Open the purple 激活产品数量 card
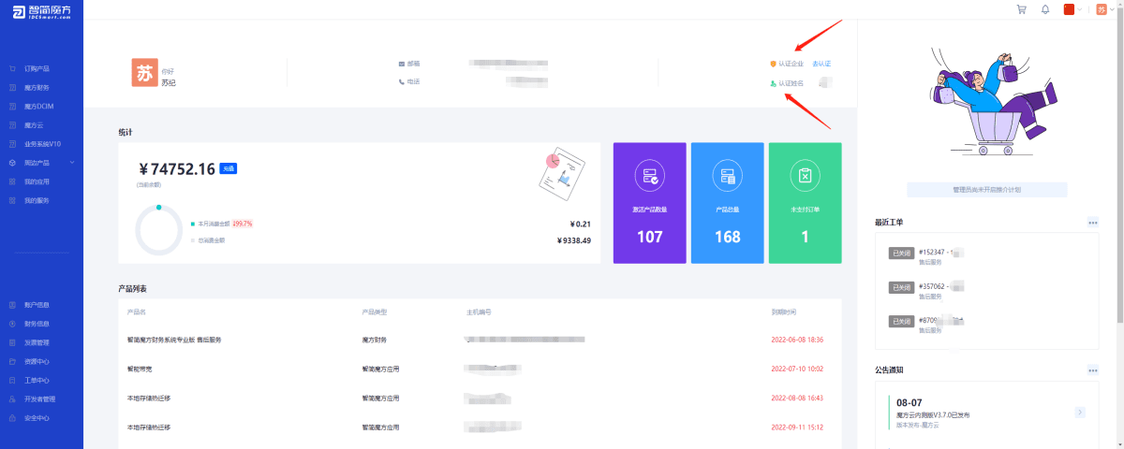Image resolution: width=1124 pixels, height=449 pixels. point(649,203)
